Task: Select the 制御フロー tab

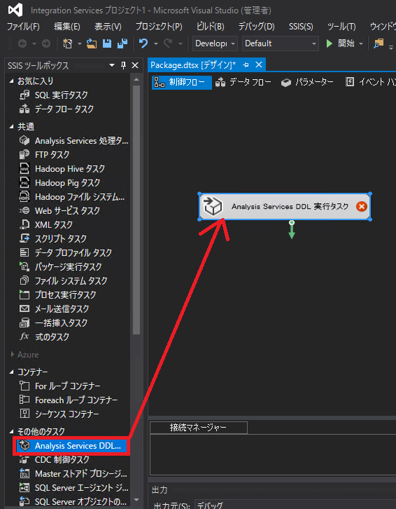Action: click(181, 82)
